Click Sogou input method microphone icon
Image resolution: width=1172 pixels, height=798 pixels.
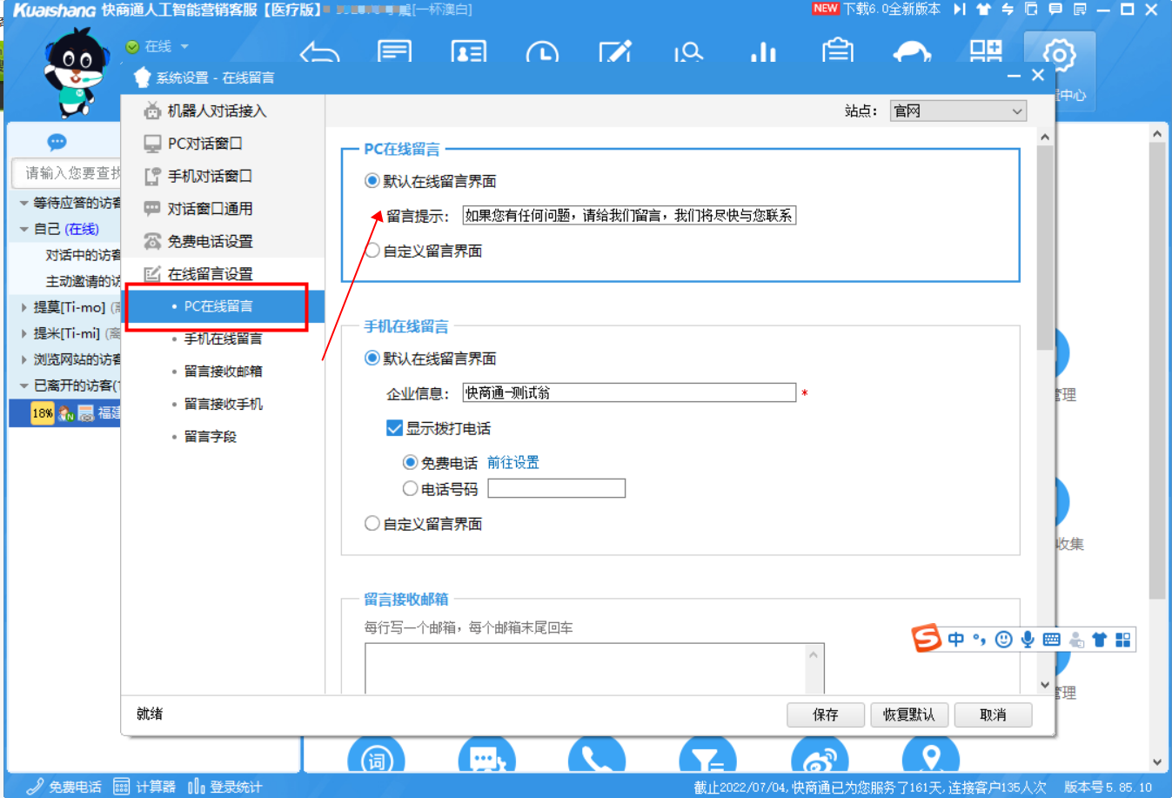coord(1028,640)
